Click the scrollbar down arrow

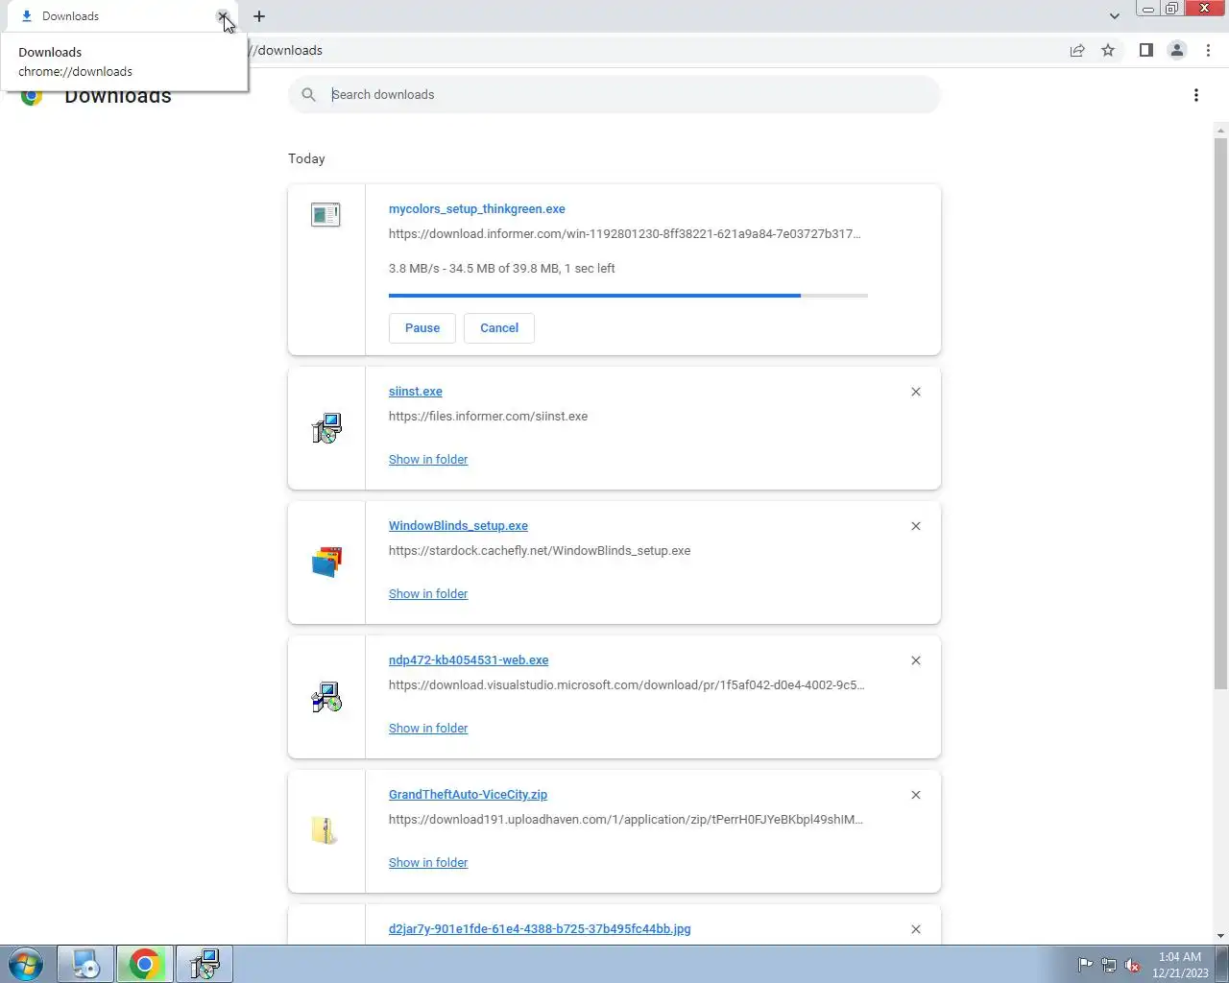1220,936
